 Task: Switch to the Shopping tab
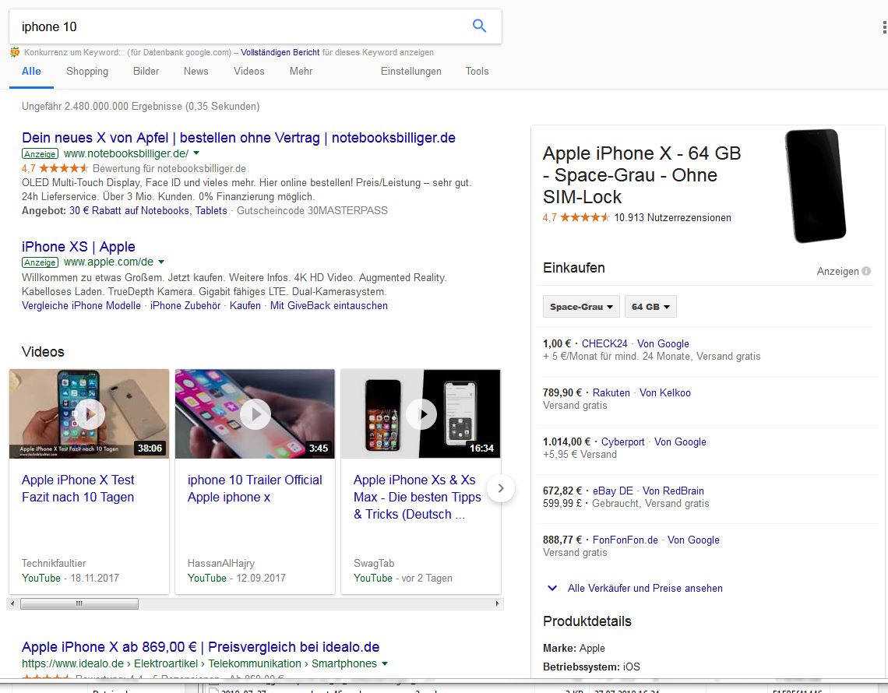[87, 72]
